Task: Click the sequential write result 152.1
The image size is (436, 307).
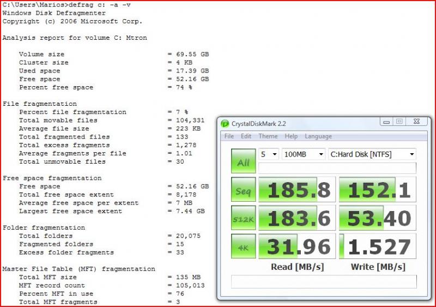Action: point(377,189)
